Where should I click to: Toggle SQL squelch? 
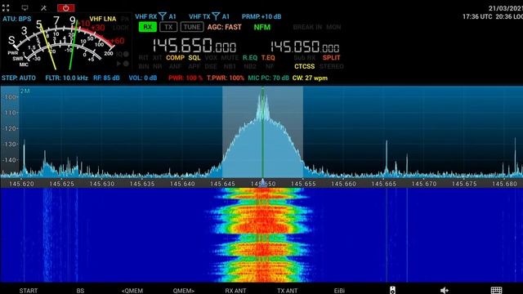pyautogui.click(x=194, y=58)
